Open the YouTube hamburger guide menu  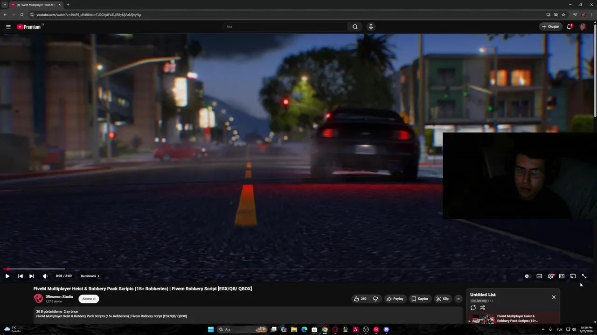8,27
